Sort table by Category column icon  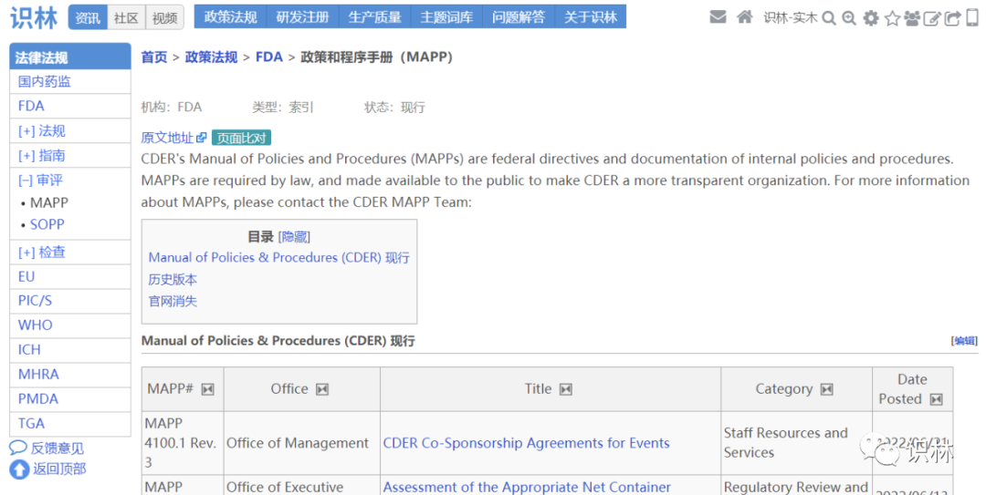tap(827, 389)
